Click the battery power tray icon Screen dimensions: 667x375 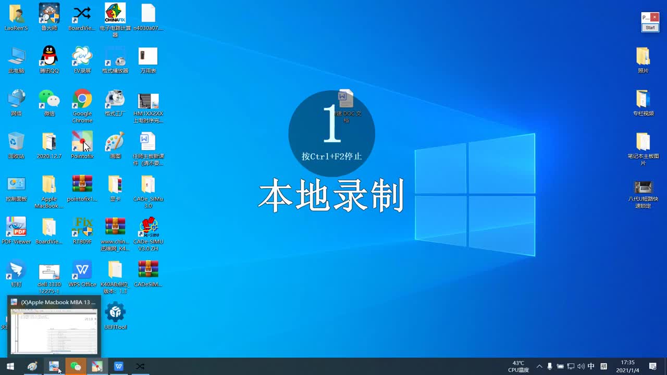[x=560, y=367]
